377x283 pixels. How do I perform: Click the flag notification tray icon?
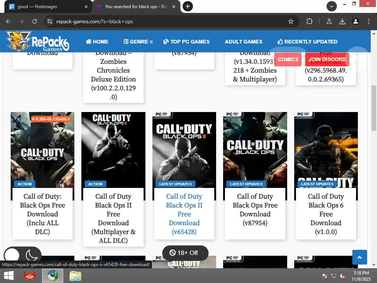[x=324, y=276]
